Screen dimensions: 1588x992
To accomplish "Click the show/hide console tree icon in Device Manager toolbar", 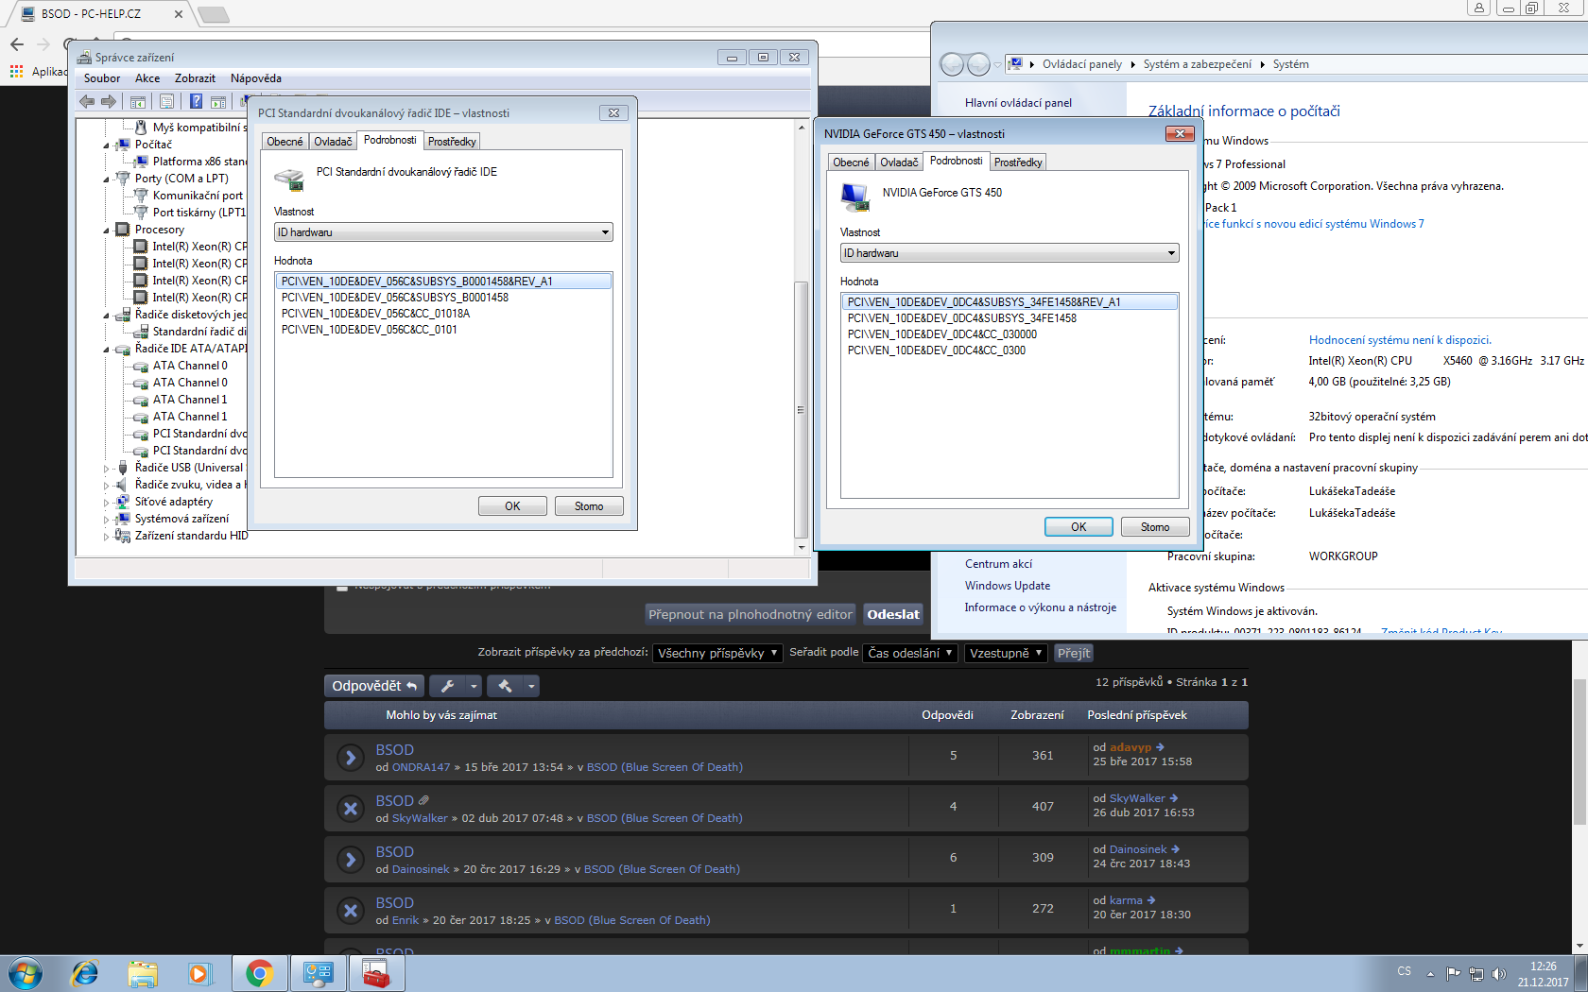I will [138, 101].
